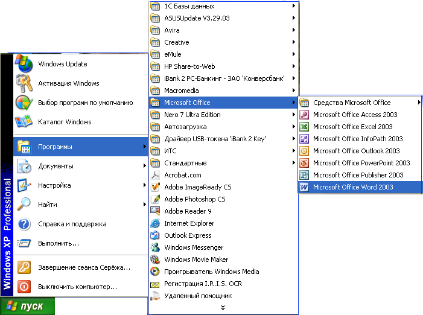423x315 pixels.
Task: Click the Windows Media player icon
Action: pos(155,272)
